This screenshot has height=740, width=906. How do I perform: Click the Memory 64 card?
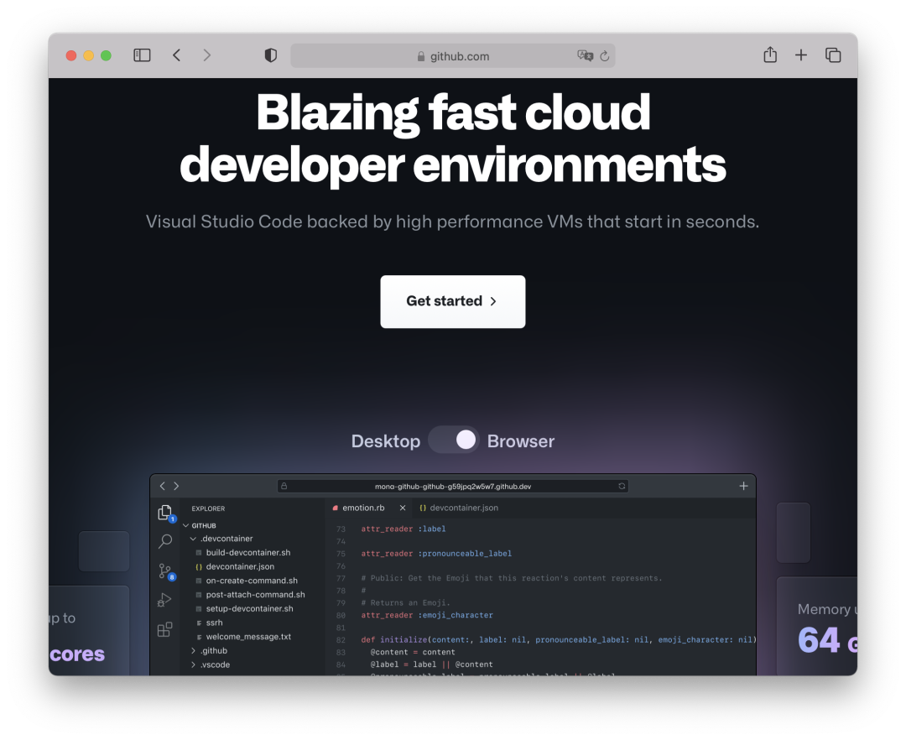(817, 626)
